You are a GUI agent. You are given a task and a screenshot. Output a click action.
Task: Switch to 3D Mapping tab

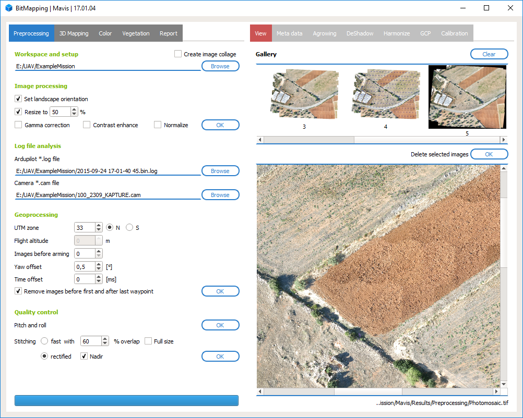coord(73,33)
